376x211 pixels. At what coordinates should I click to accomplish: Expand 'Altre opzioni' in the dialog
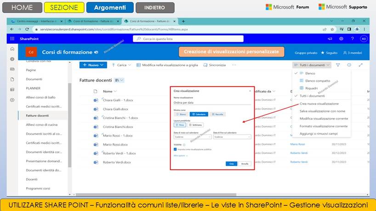point(180,155)
